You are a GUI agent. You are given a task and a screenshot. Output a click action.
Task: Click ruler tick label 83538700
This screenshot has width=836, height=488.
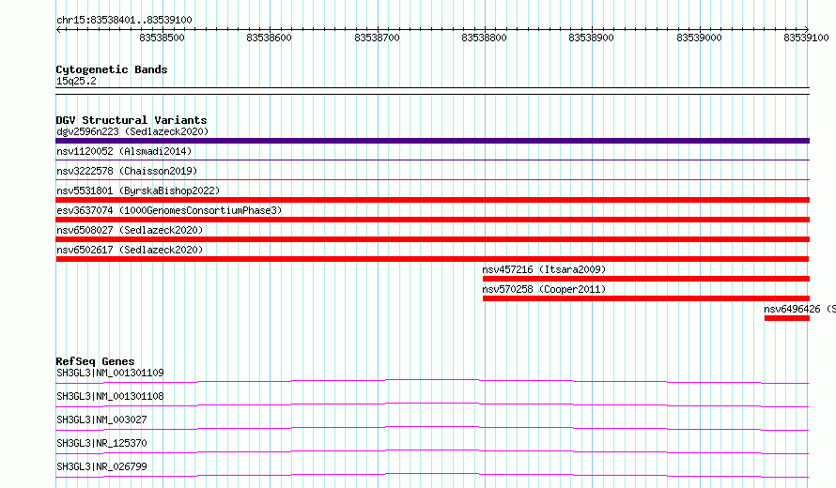377,38
